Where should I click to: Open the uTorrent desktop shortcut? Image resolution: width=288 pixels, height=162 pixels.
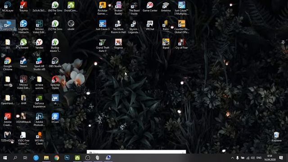[x=23, y=44]
